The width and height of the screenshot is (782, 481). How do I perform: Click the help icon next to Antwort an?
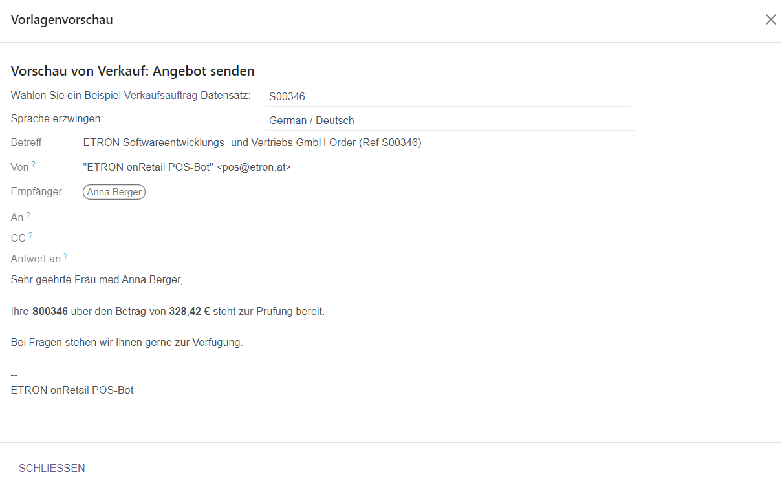tap(65, 256)
